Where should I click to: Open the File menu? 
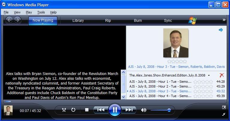[x=6, y=13]
